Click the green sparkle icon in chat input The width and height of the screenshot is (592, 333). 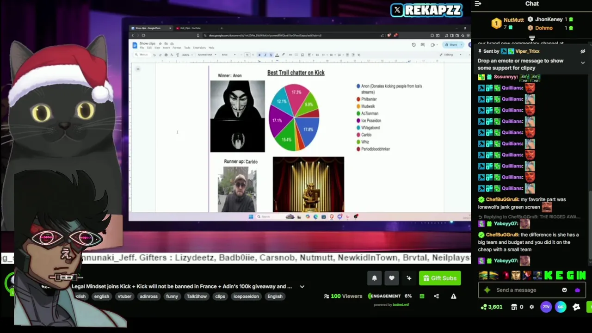[487, 290]
